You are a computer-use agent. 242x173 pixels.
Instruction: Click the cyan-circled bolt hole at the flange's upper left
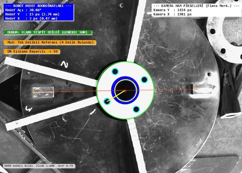point(115,72)
